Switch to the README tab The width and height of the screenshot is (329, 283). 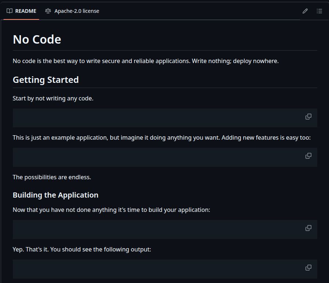[25, 11]
